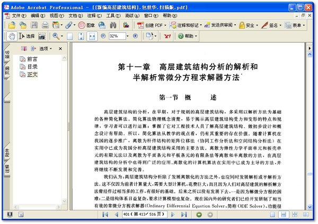
Task: Choose the snapshot camera tool
Action: [42, 37]
